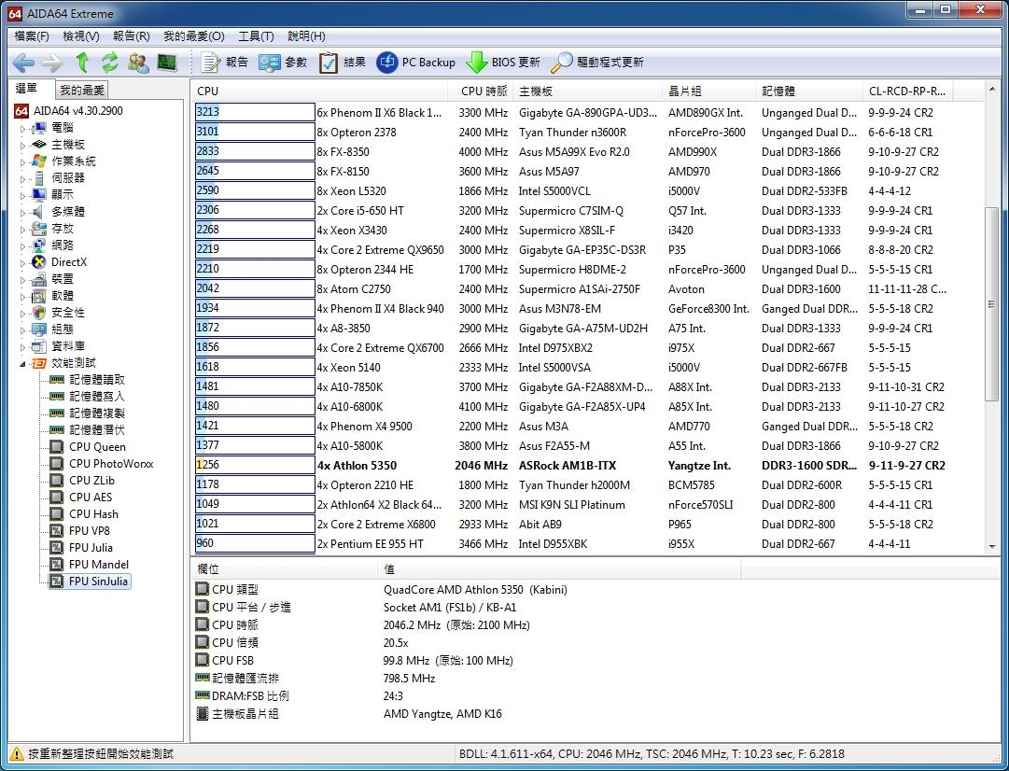Viewport: 1009px width, 771px height.
Task: Click the green Refresh arrows icon
Action: click(x=110, y=63)
